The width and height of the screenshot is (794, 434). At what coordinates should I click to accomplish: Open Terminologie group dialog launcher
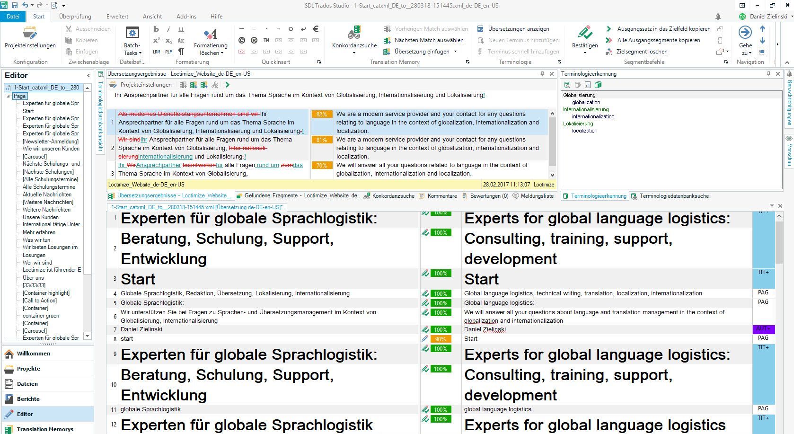[559, 62]
